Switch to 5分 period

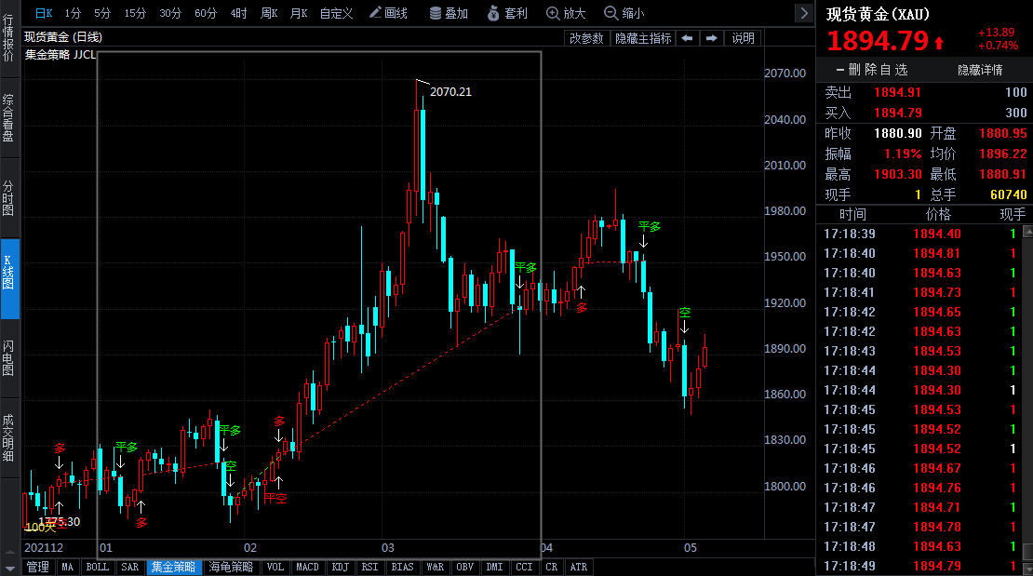(102, 13)
